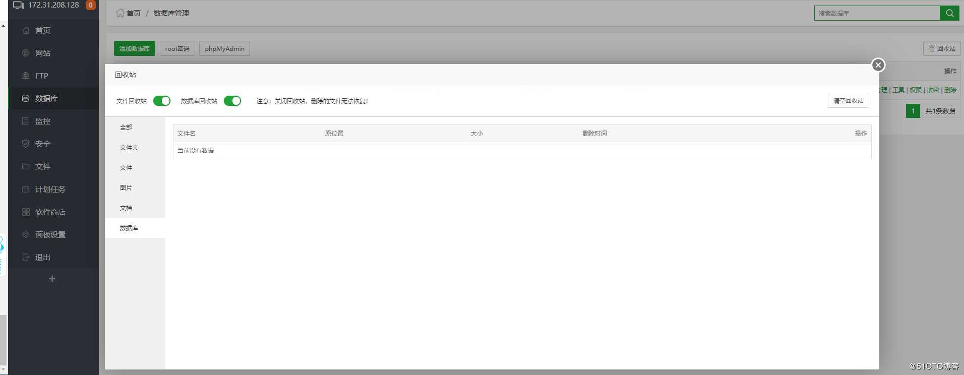Click the sidebar scrollbar up arrow
Screen dimensions: 964x375
point(4,25)
